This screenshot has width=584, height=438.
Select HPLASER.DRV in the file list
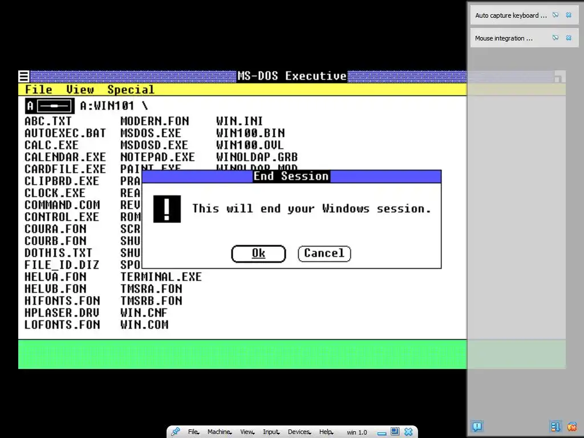[62, 313]
